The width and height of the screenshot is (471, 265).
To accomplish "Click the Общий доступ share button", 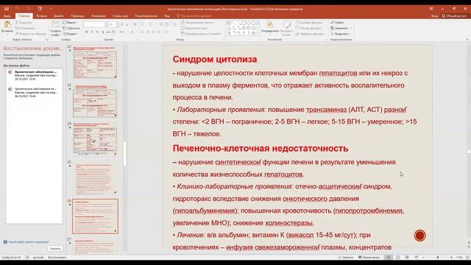I will coord(454,16).
